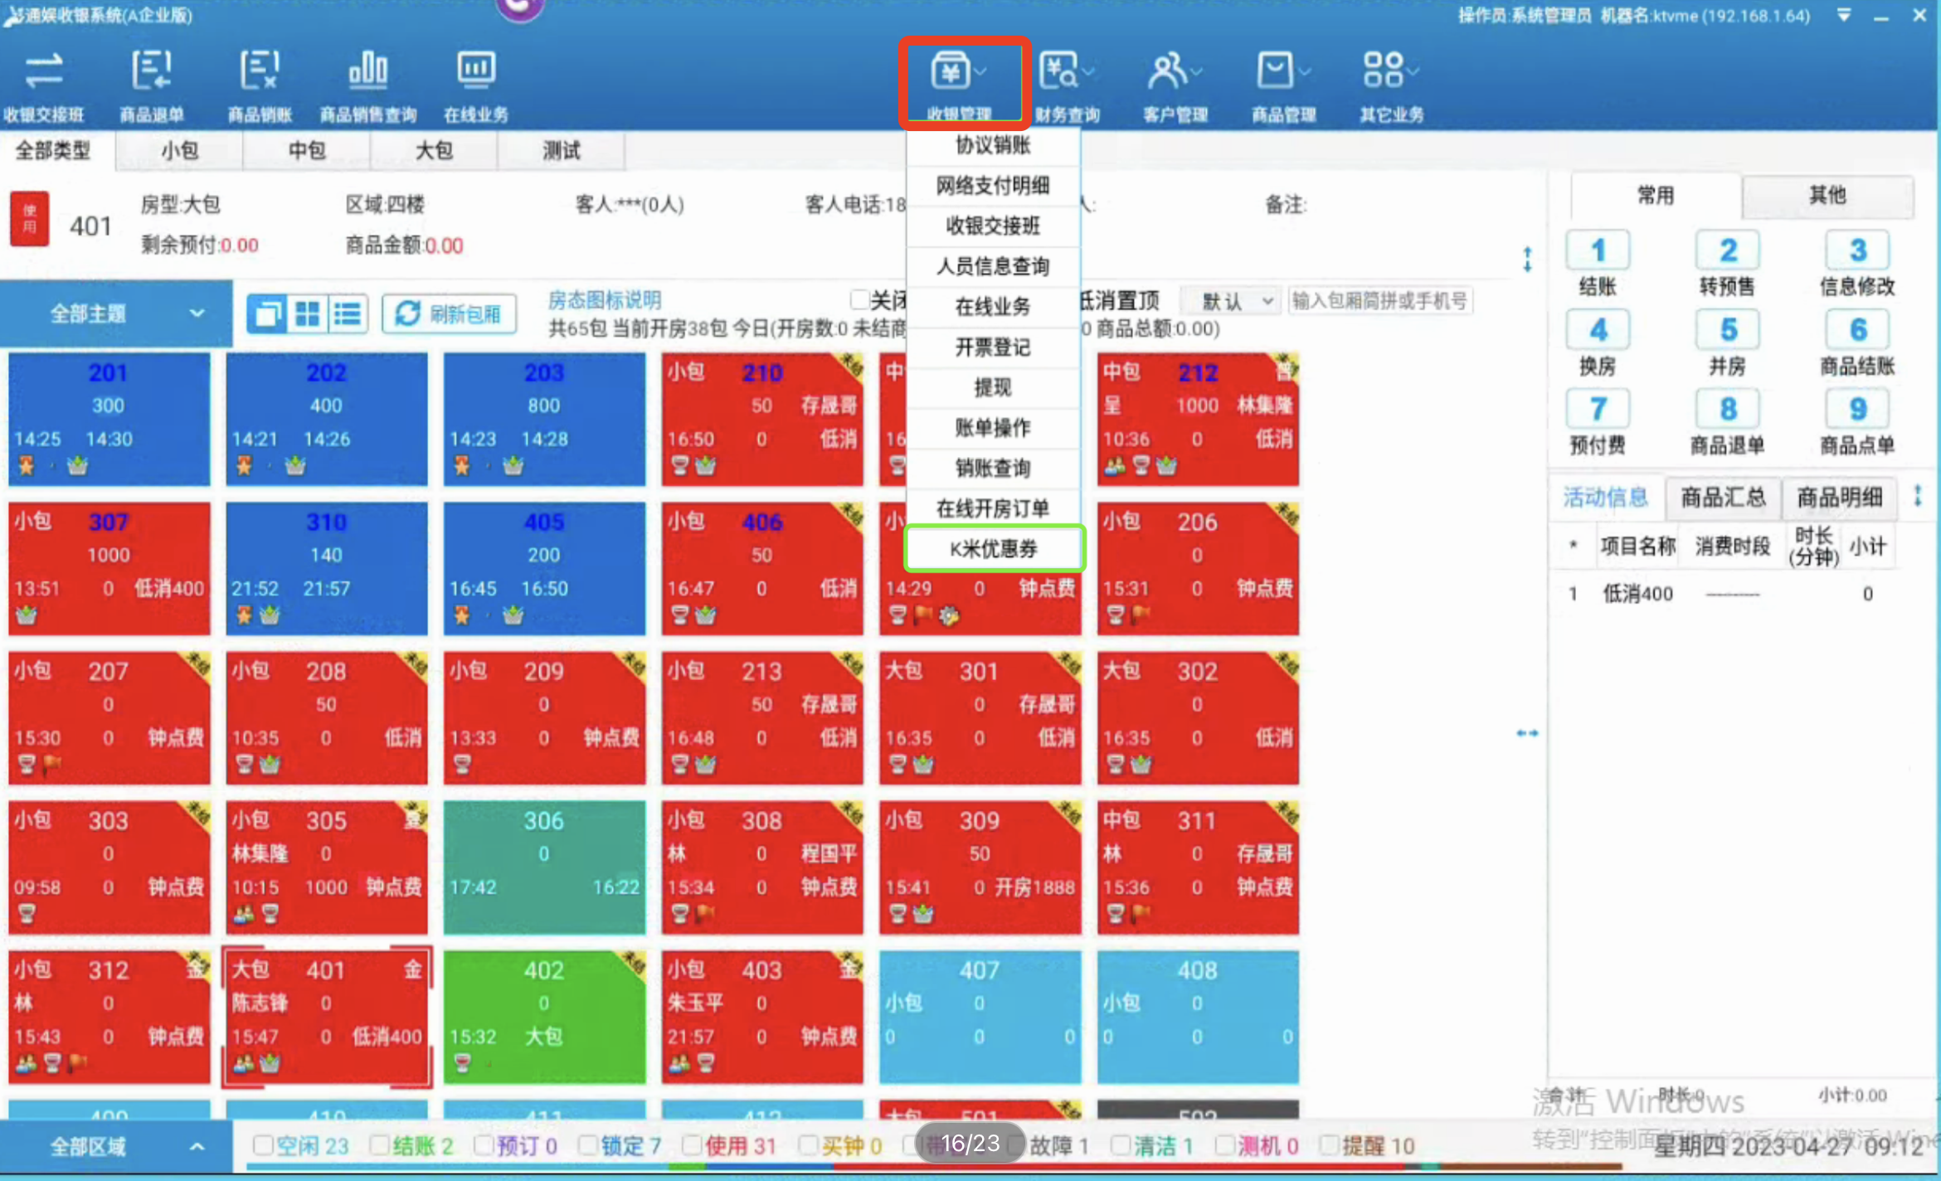
Task: Toggle the 空闲 23 filter checkbox
Action: (x=263, y=1145)
